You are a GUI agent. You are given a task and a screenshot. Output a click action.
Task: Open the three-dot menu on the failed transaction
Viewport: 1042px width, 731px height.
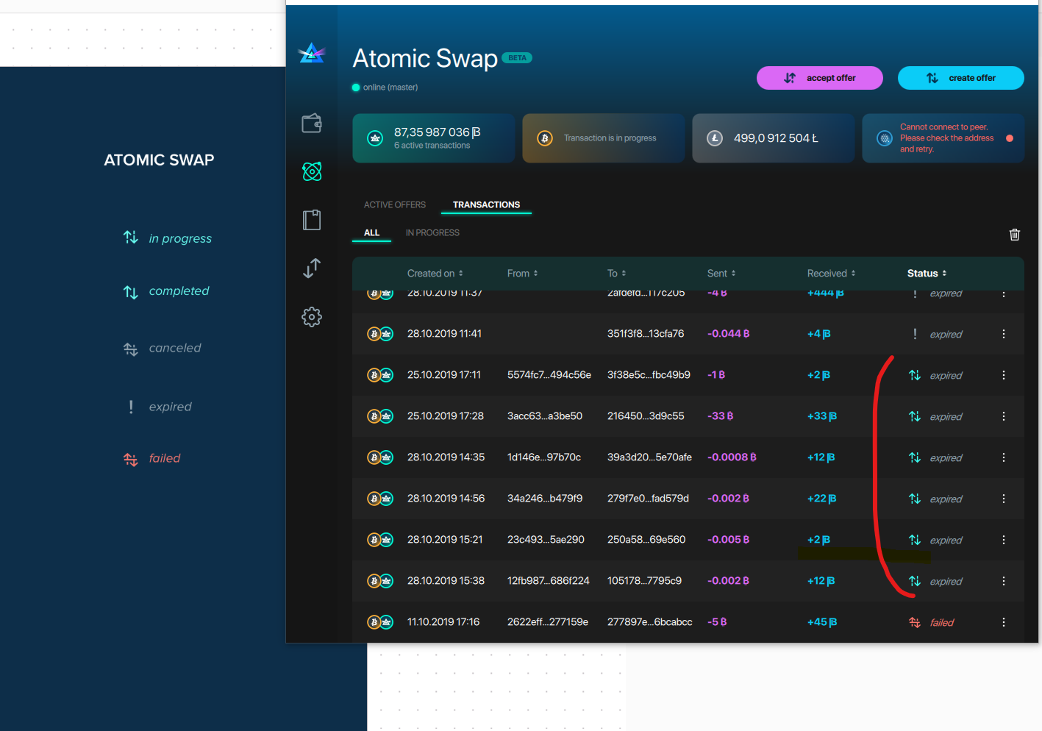pyautogui.click(x=1003, y=621)
